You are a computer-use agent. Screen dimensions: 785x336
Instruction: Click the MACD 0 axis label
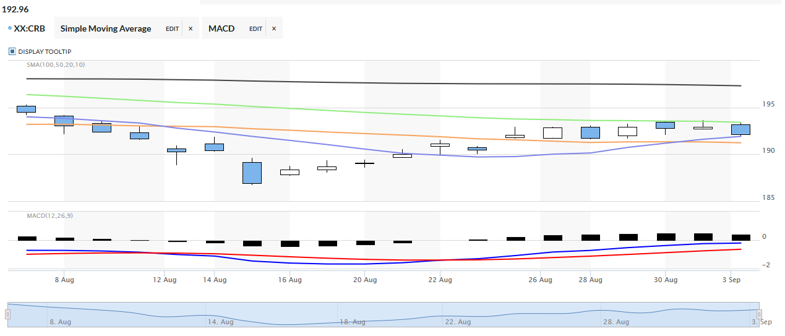tap(765, 237)
